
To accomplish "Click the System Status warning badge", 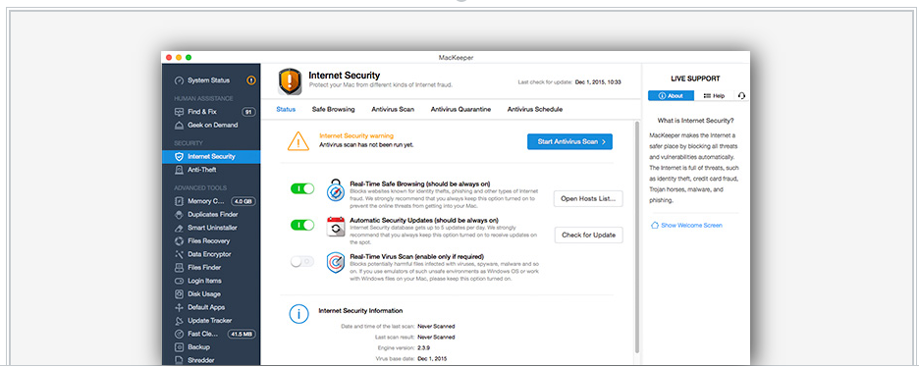I will coord(251,80).
